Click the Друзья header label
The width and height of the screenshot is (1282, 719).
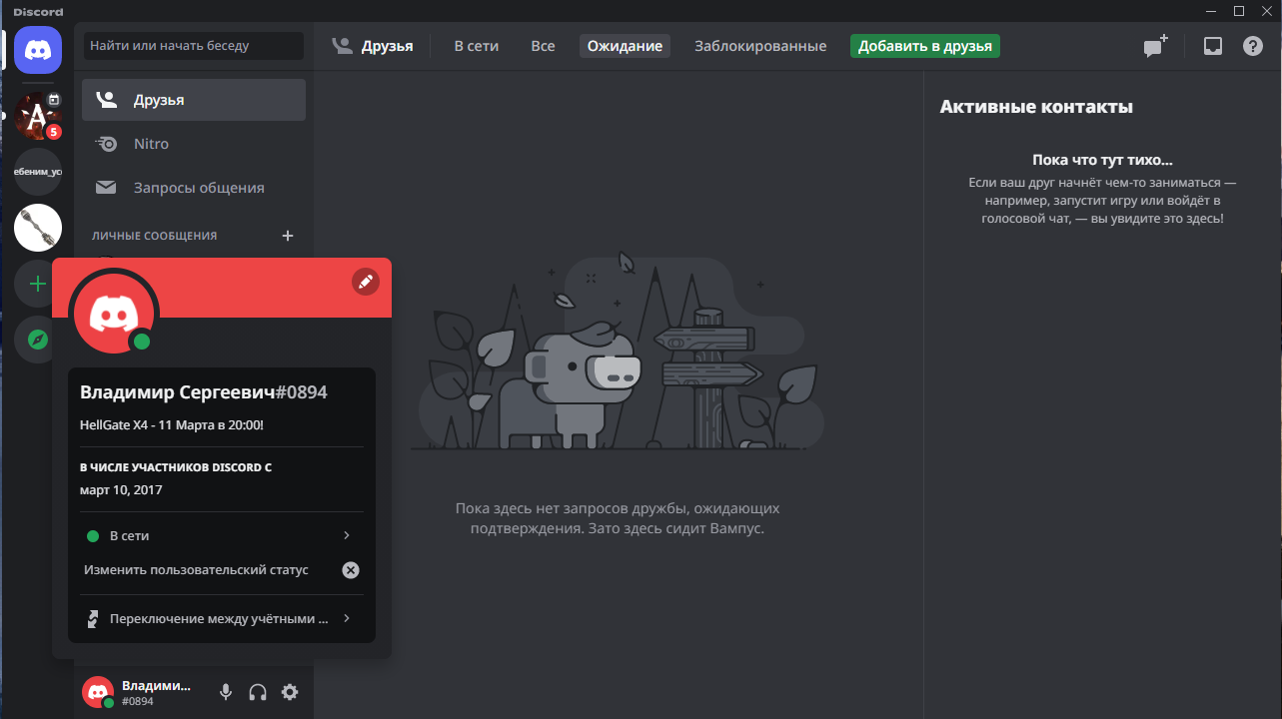click(387, 46)
